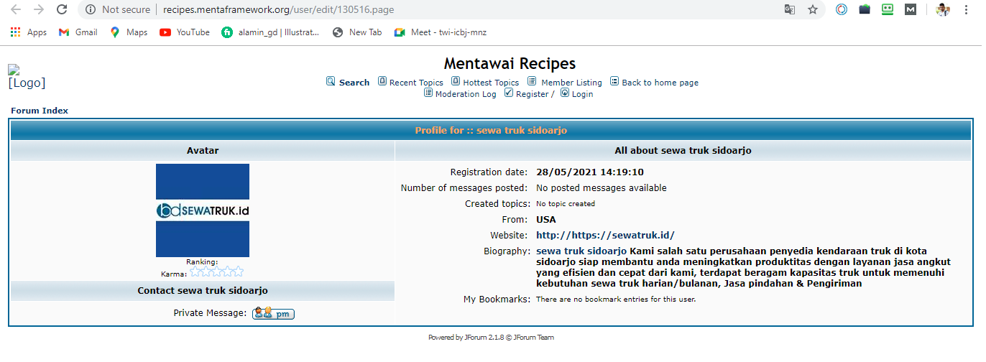
Task: Open the alamin_gd Illustrat... bookmark
Action: pos(270,32)
